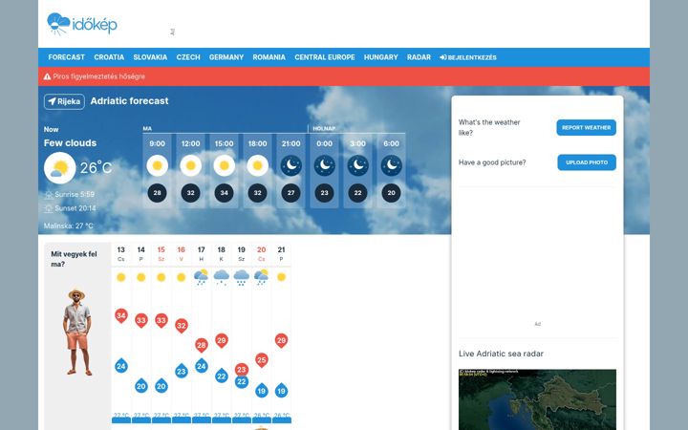Open the CROATIA menu item
This screenshot has width=688, height=430.
pyautogui.click(x=109, y=57)
